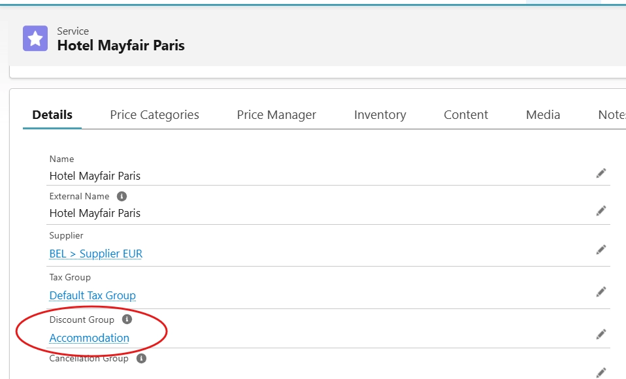Click the purple Service star icon
The width and height of the screenshot is (626, 379).
pos(35,39)
